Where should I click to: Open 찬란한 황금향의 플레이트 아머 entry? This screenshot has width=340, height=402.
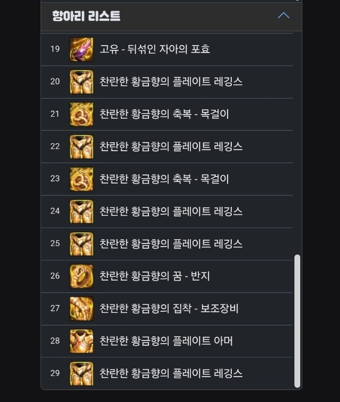point(166,340)
